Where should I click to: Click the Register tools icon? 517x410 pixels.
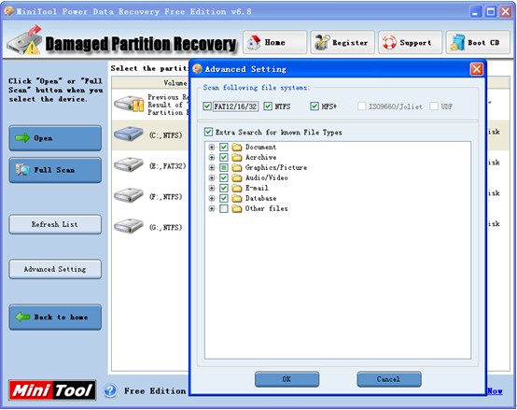tap(322, 42)
